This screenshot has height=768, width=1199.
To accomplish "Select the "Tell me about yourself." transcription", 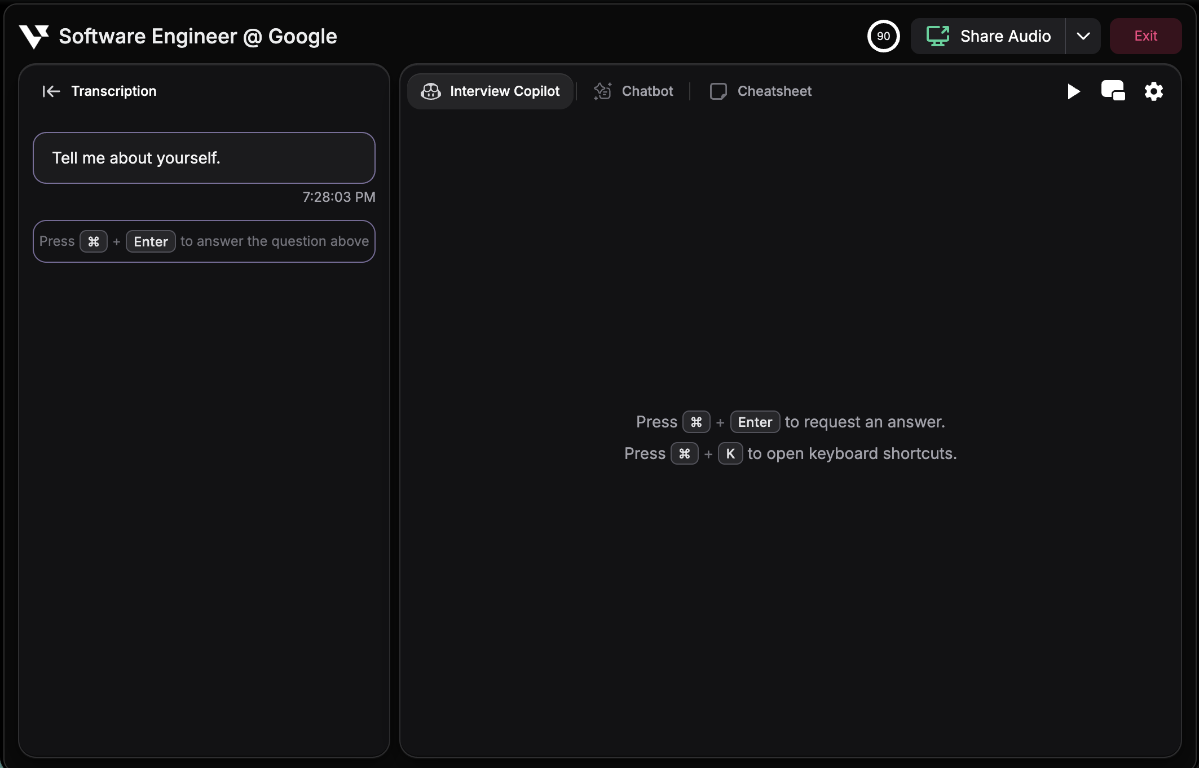I will (204, 158).
